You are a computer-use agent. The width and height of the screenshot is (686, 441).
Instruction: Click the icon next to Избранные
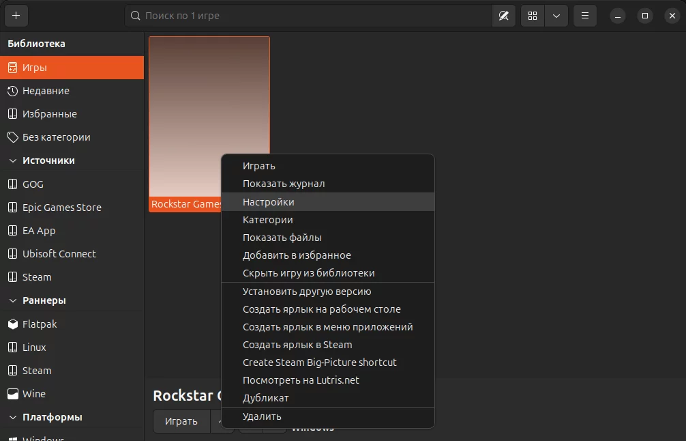click(13, 114)
